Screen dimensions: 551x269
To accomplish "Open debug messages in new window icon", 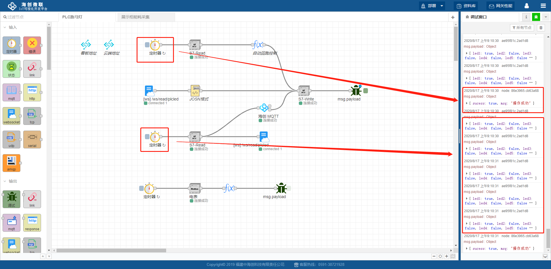I will [545, 256].
